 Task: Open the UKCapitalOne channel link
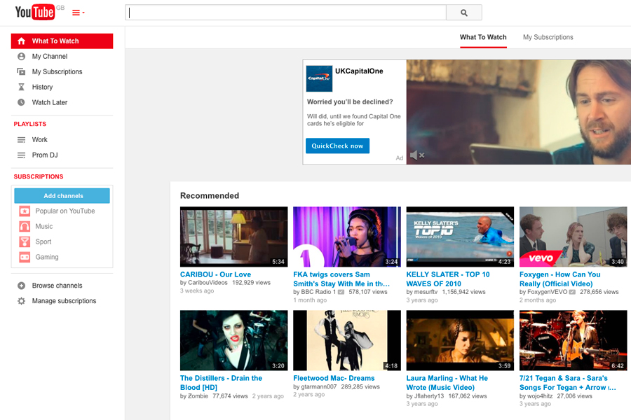tap(359, 71)
